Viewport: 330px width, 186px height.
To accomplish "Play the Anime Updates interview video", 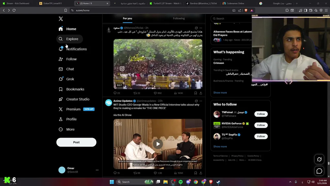I will click(158, 144).
